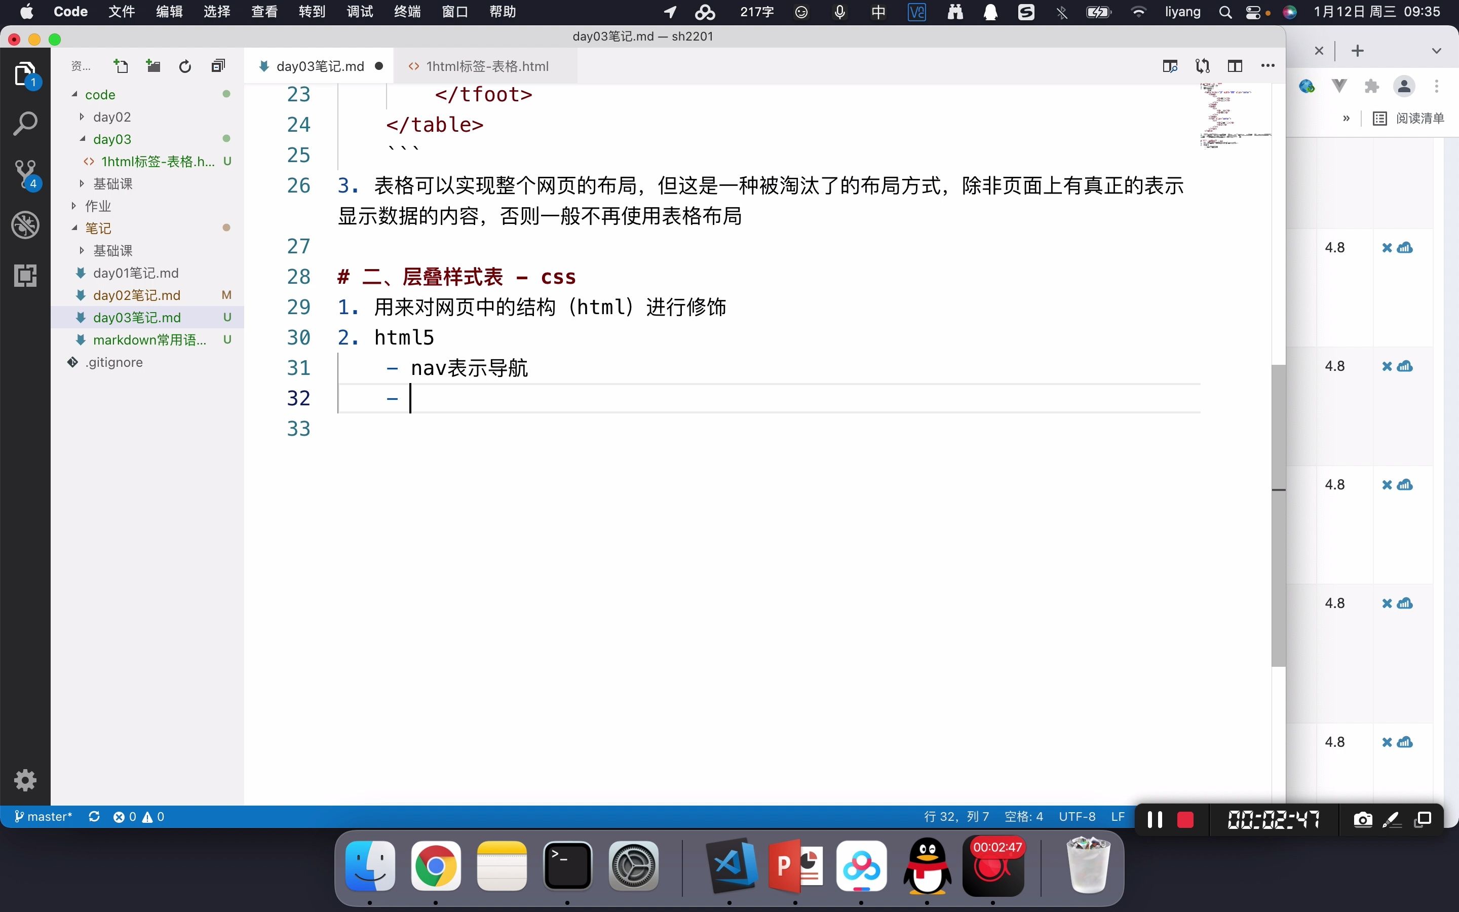Open the 终端 menu in the menu bar
Viewport: 1459px width, 912px height.
[407, 12]
